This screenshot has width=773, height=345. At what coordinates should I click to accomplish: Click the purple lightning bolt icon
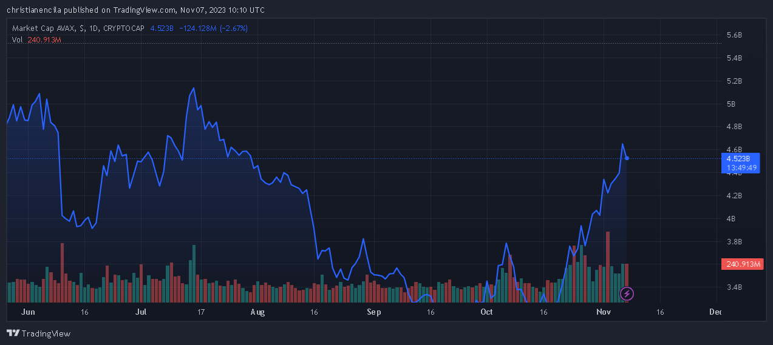pos(627,294)
